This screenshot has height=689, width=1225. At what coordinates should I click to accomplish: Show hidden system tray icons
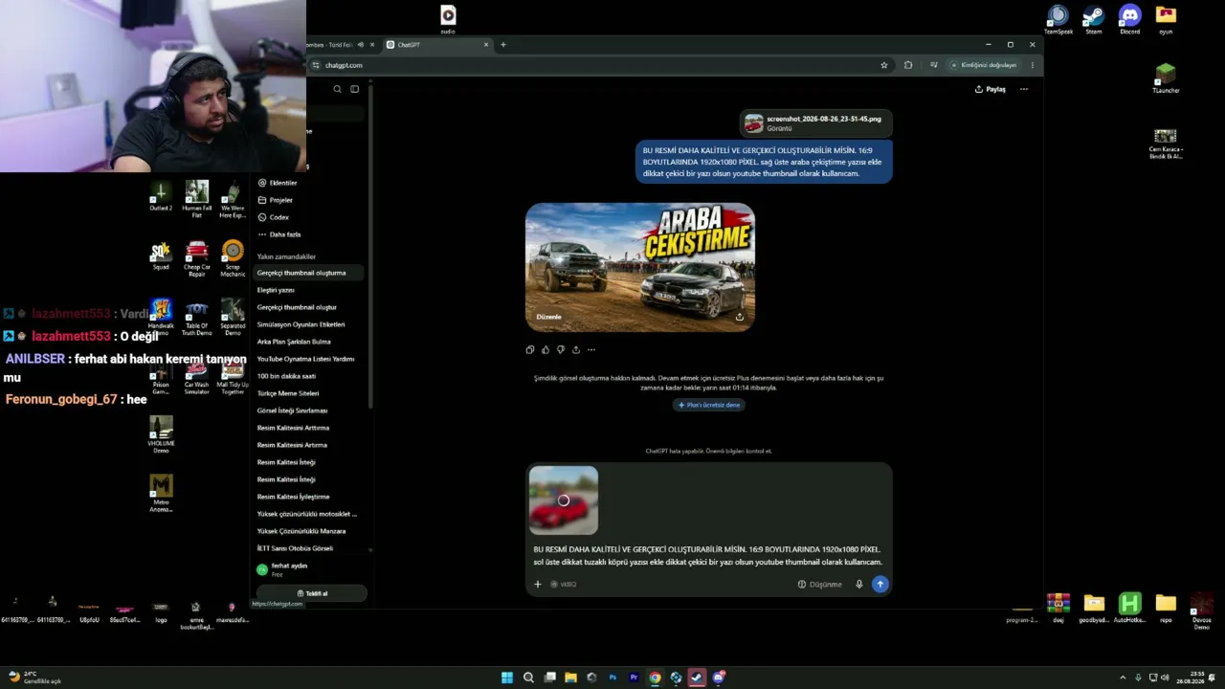tap(1124, 678)
